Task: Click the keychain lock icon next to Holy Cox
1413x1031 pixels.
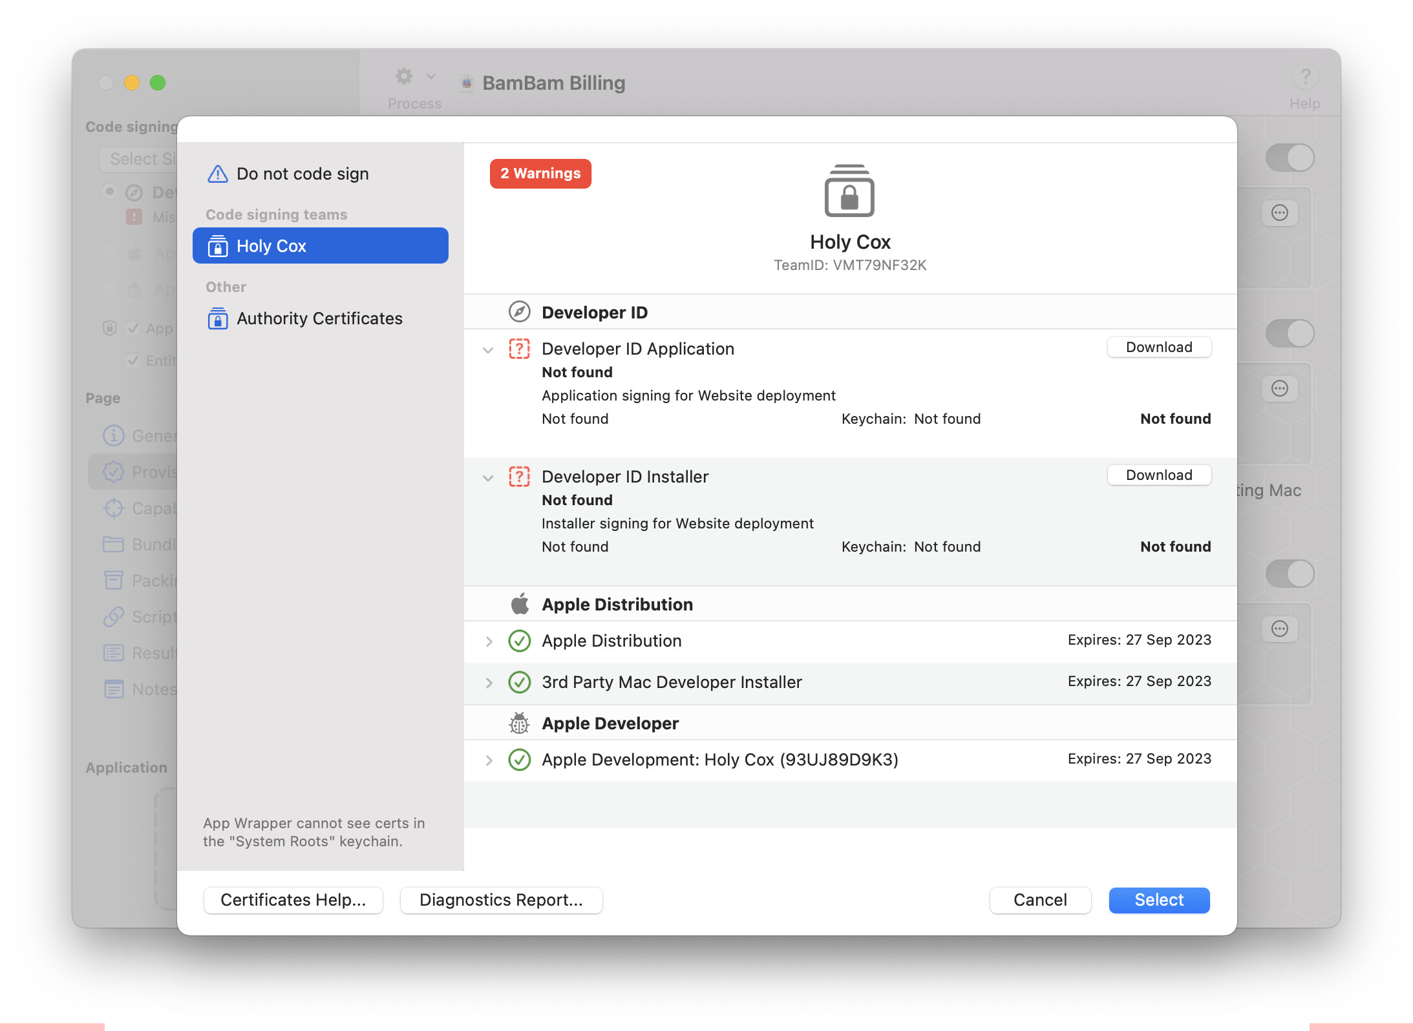Action: pos(218,246)
